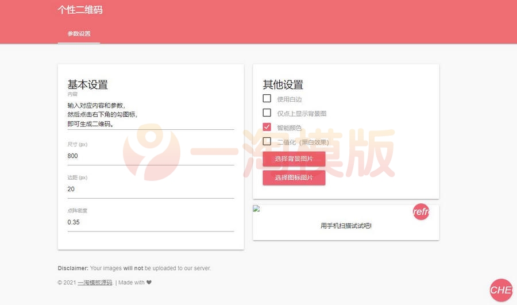The image size is (517, 305).
Task: Focus the 边距 (px) field showing 20
Action: point(151,189)
